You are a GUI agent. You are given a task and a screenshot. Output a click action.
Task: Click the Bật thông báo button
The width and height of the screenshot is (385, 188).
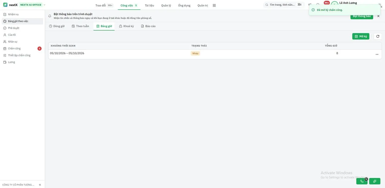pos(362,16)
